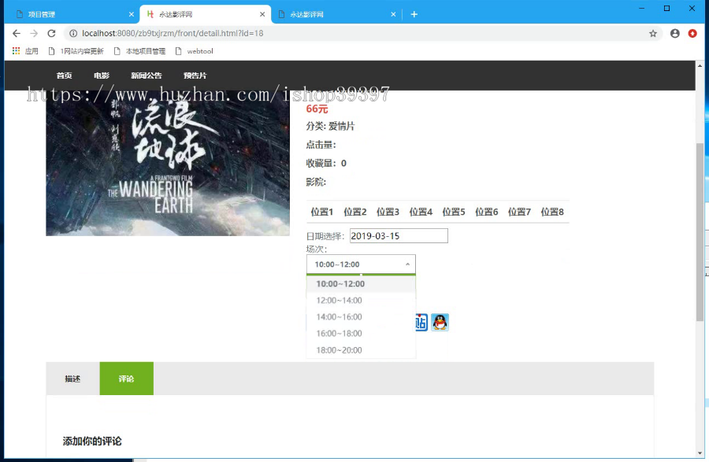The width and height of the screenshot is (709, 462).
Task: Maximize the browser window
Action: 666,8
